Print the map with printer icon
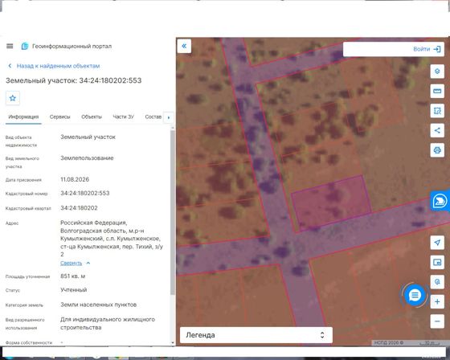Image resolution: width=450 pixels, height=360 pixels. [x=437, y=150]
